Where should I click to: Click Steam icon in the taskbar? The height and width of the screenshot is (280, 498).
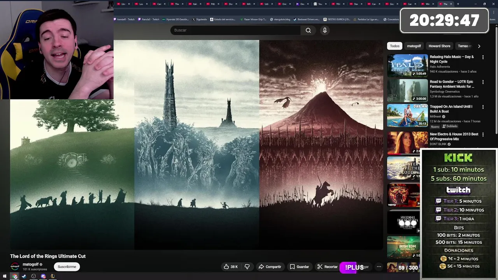click(24, 276)
